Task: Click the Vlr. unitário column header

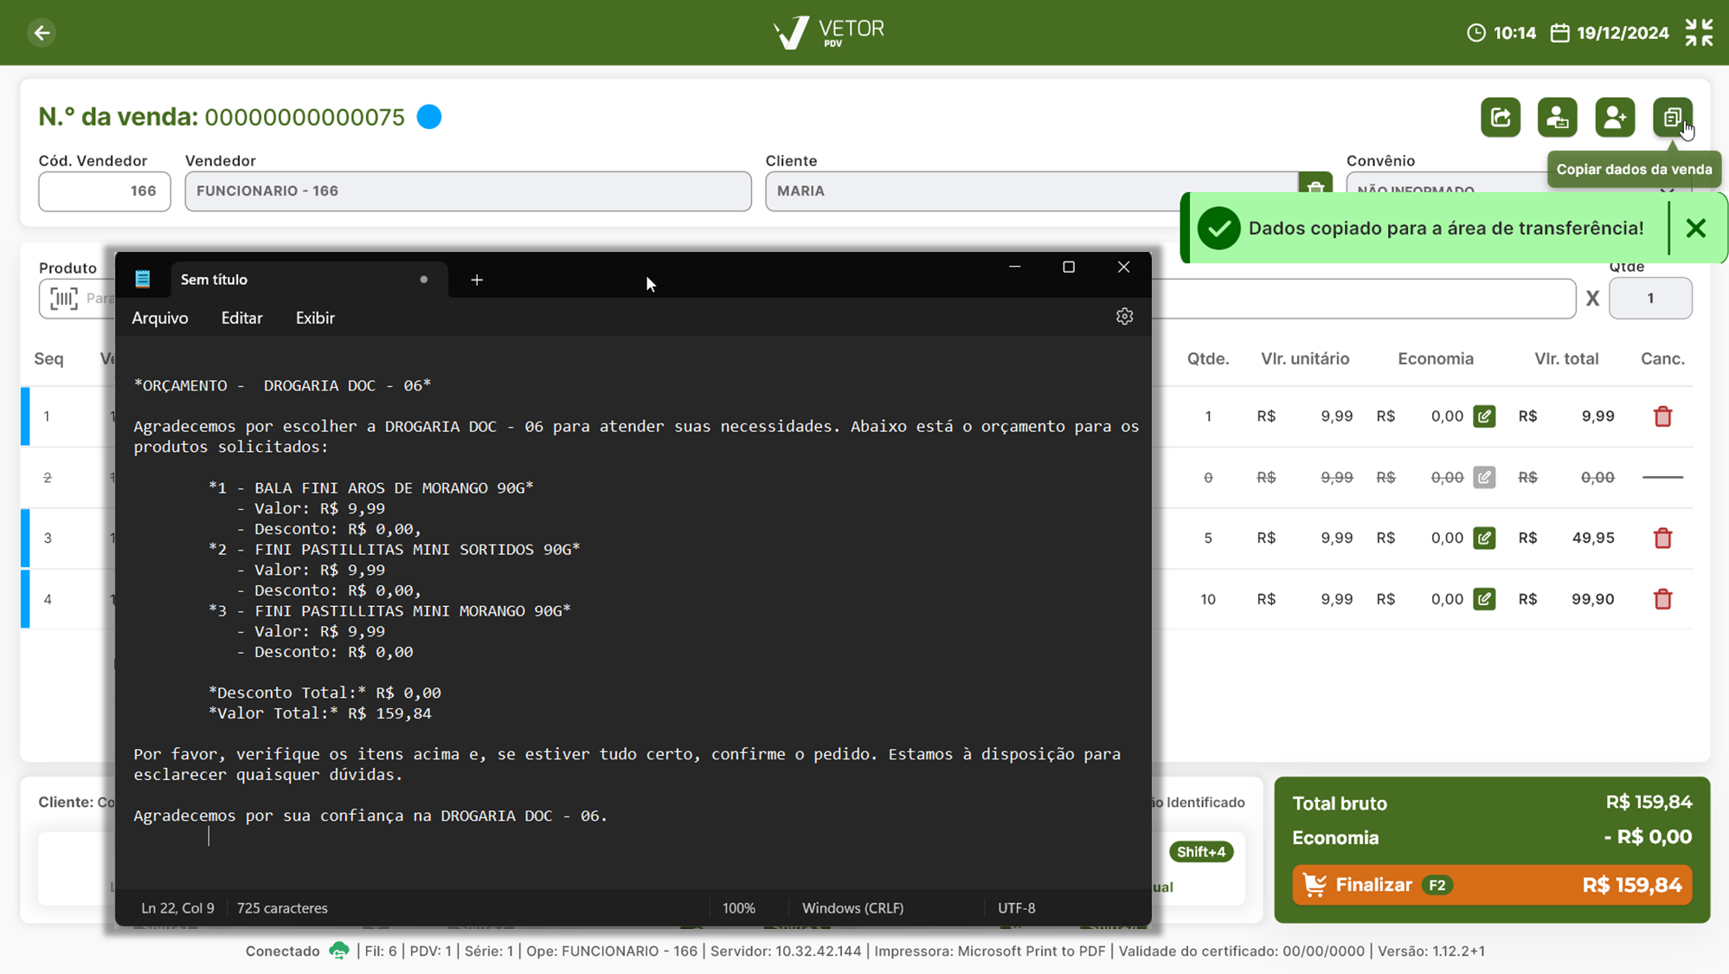Action: 1305,358
